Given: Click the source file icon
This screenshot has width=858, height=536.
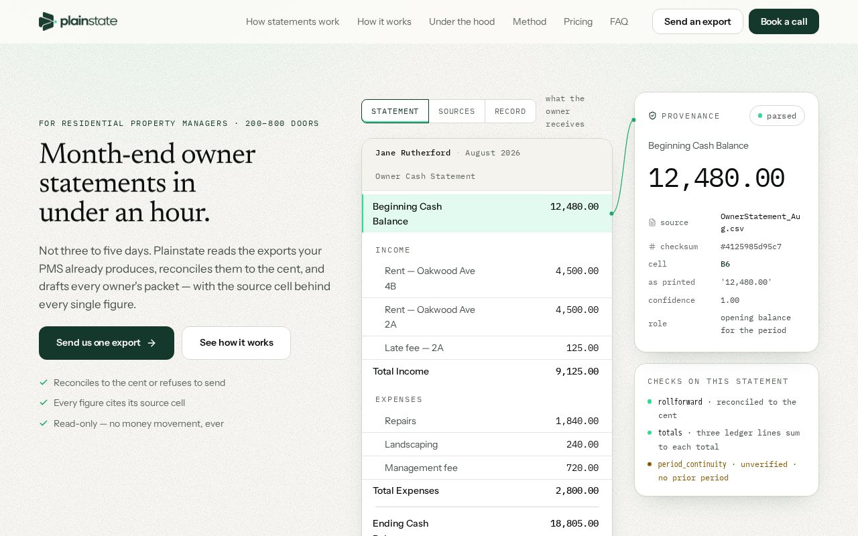Looking at the screenshot, I should tap(652, 222).
